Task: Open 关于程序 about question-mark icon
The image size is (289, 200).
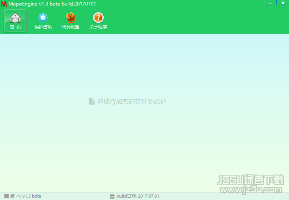Action: coord(98,21)
